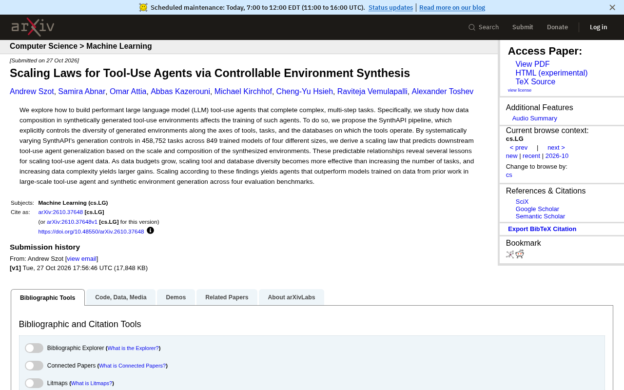Open the View PDF link
Image resolution: width=624 pixels, height=390 pixels.
point(532,64)
